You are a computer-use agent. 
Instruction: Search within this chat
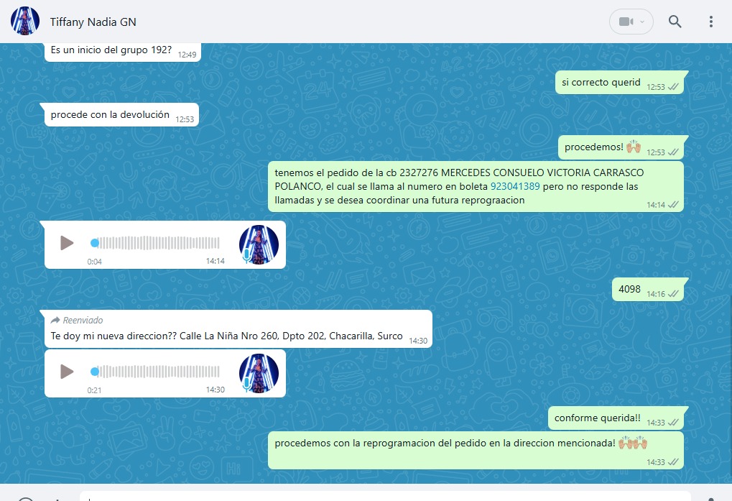[x=675, y=22]
